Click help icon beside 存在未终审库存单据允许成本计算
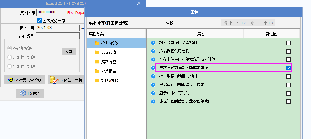The image size is (311, 139). pyautogui.click(x=153, y=60)
